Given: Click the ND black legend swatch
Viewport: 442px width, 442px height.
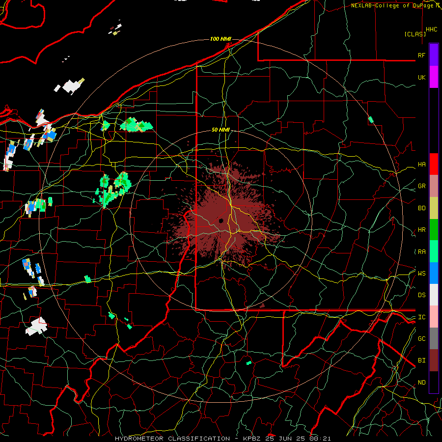Looking at the screenshot, I should tap(434, 382).
